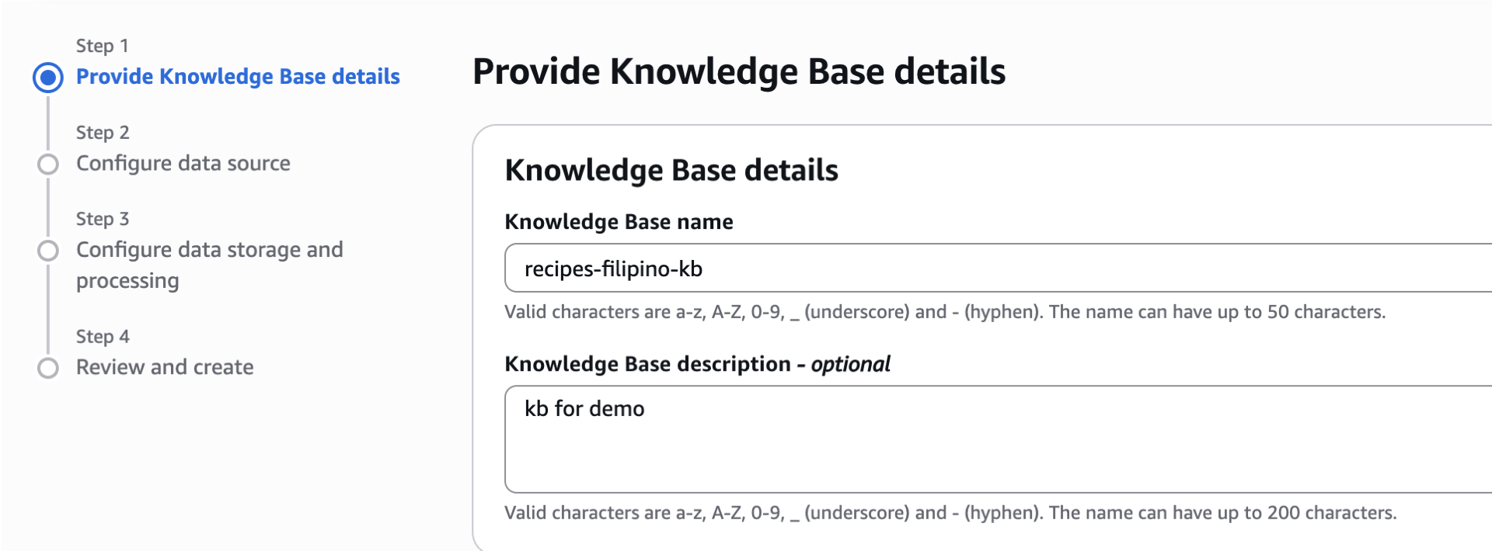Click the Provide Knowledge Base details page heading
The height and width of the screenshot is (551, 1492).
coord(738,72)
